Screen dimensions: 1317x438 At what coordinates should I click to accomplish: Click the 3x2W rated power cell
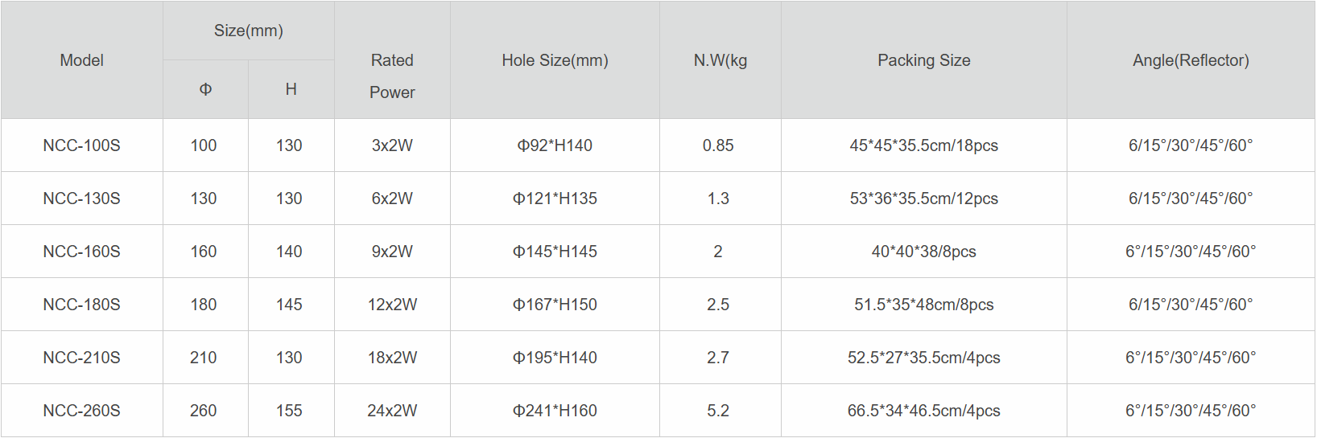click(x=392, y=145)
